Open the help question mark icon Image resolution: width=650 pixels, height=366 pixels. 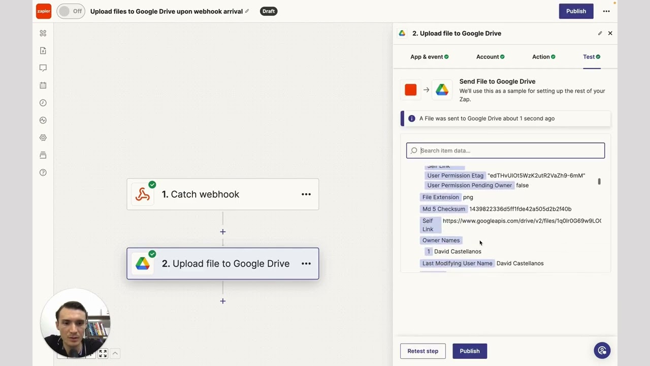(43, 173)
